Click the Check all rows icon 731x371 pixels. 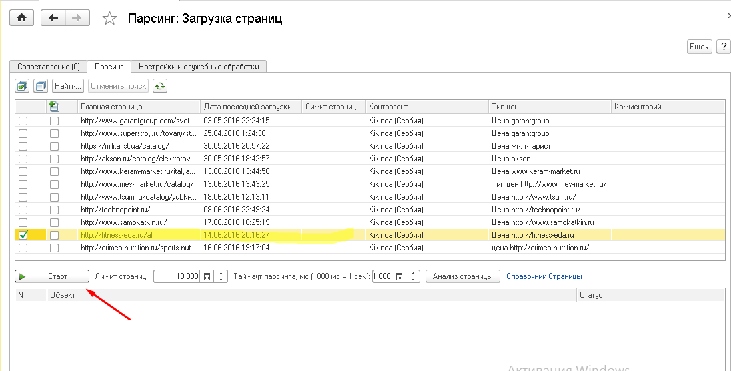23,86
